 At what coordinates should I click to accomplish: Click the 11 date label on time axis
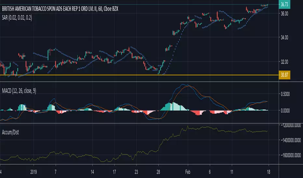pos(232,172)
